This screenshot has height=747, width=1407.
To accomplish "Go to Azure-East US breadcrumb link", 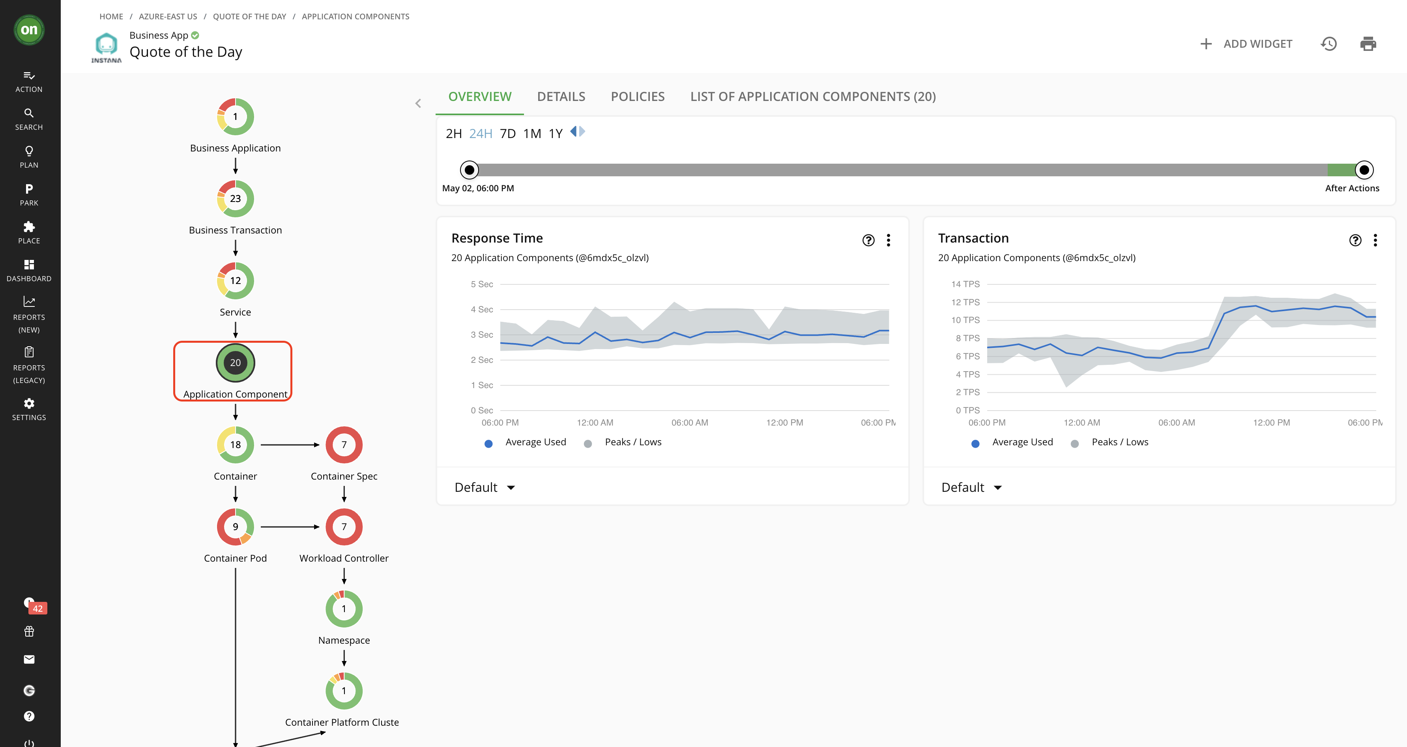I will 168,17.
